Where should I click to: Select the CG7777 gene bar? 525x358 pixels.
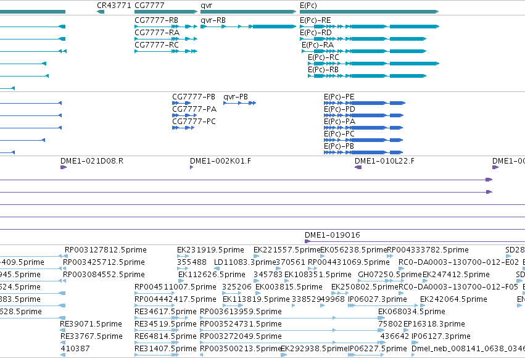click(166, 12)
